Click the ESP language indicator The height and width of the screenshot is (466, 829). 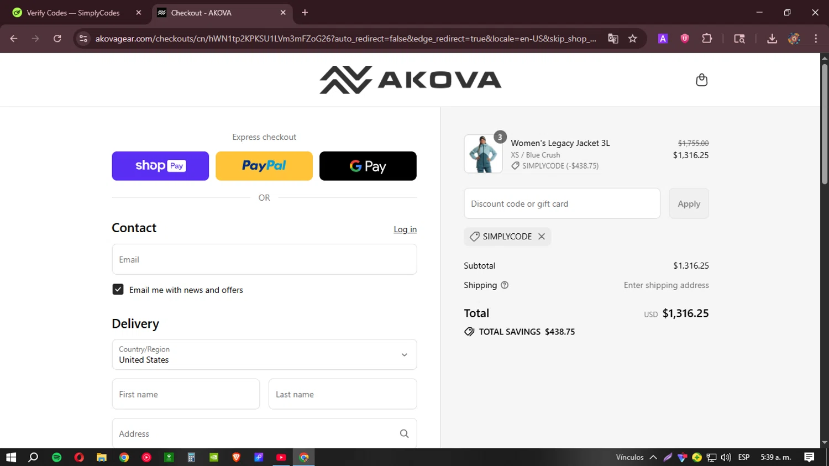coord(744,457)
